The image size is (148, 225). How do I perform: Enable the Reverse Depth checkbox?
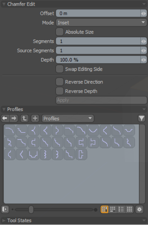(60, 91)
